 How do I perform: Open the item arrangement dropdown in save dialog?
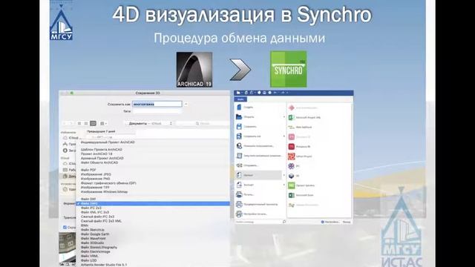(103, 124)
